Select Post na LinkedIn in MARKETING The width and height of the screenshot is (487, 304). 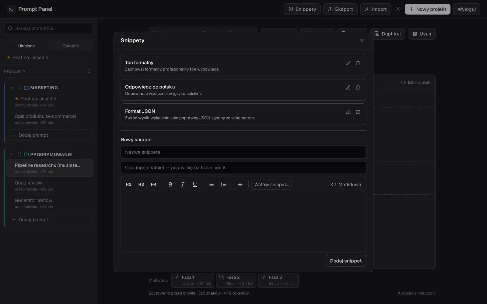[50, 102]
